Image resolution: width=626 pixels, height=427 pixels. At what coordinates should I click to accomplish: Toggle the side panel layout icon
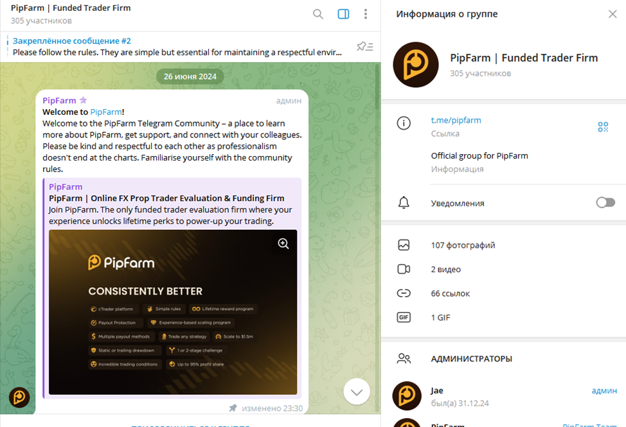pyautogui.click(x=343, y=14)
